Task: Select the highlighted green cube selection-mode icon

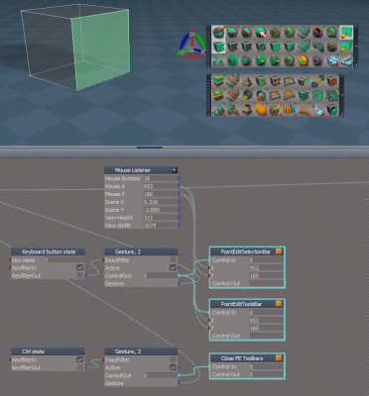Action: 218,47
